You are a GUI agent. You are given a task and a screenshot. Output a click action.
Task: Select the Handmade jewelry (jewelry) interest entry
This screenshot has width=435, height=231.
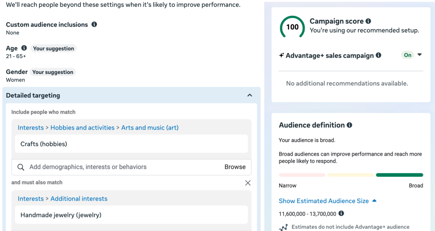61,215
